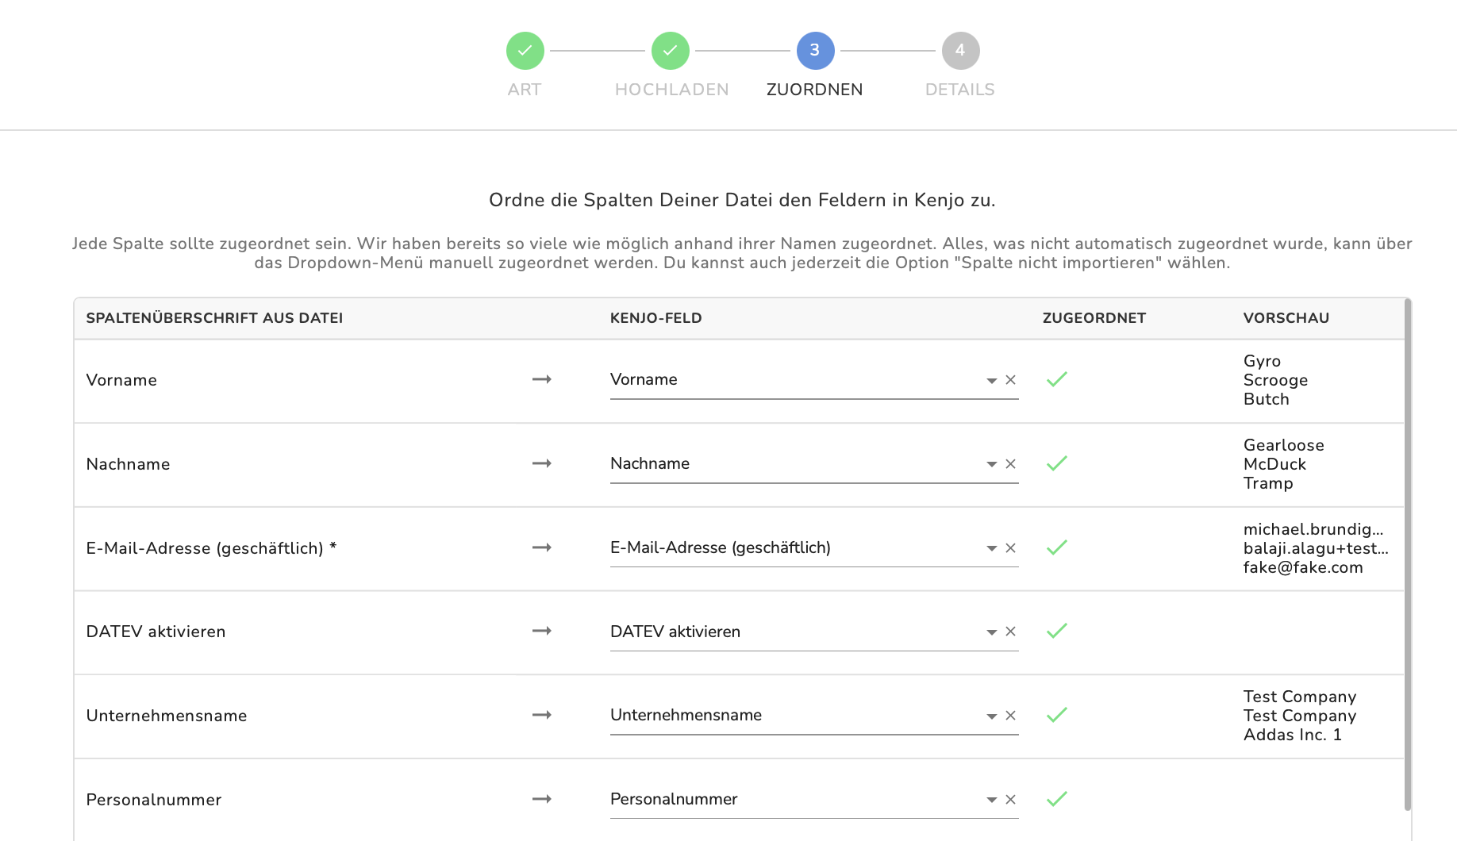Click preview value 'McDuck'
Viewport: 1457px width, 841px height.
click(x=1274, y=464)
